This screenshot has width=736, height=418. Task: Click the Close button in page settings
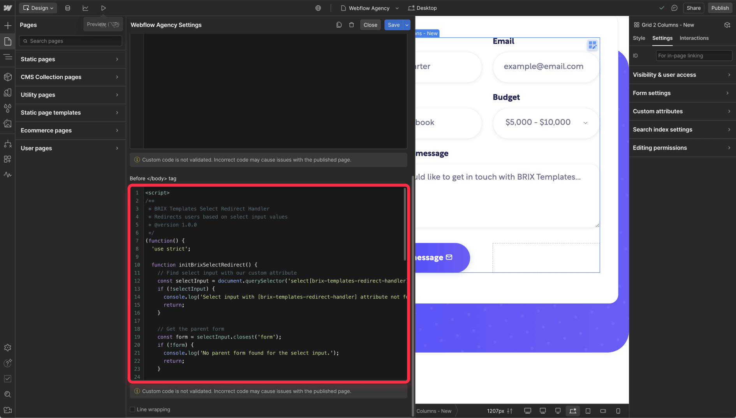(x=370, y=25)
